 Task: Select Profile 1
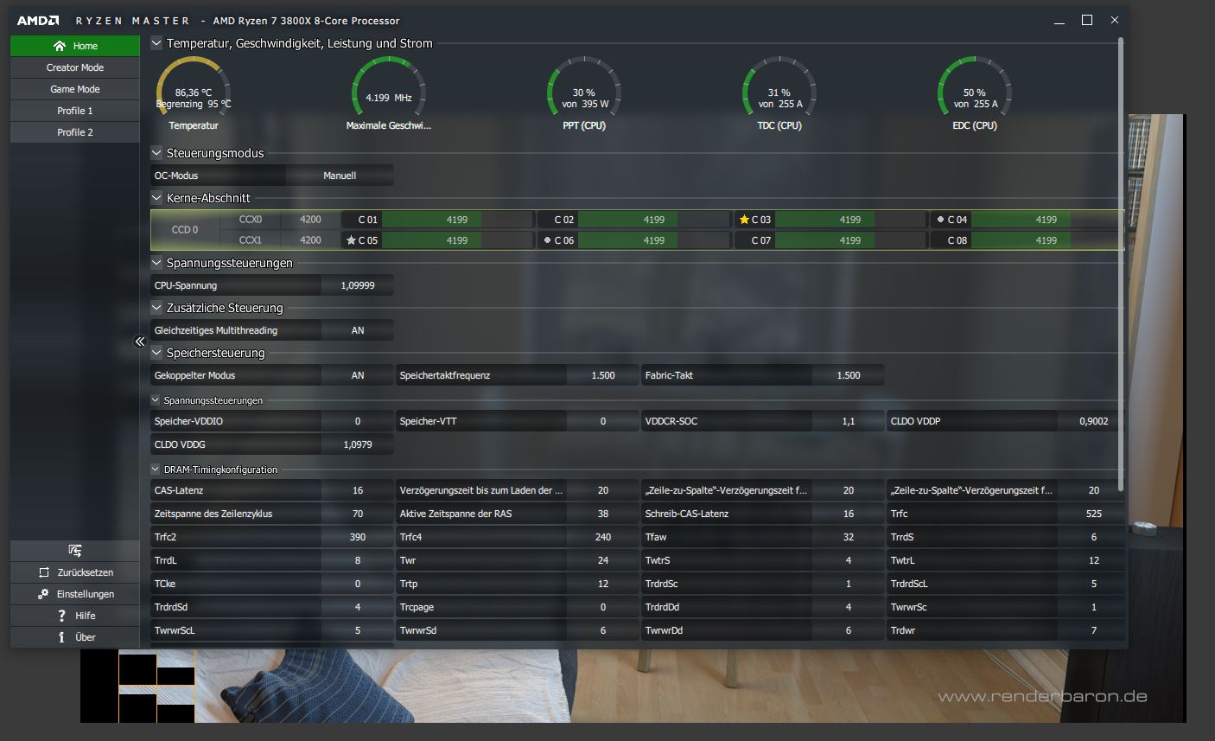tap(75, 111)
